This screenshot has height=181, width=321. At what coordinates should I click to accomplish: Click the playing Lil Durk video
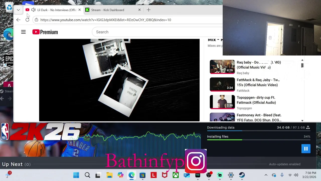(x=119, y=80)
